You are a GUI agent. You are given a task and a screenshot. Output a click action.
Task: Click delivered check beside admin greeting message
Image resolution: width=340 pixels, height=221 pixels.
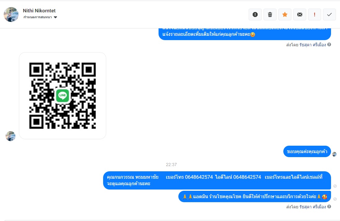pos(335,199)
